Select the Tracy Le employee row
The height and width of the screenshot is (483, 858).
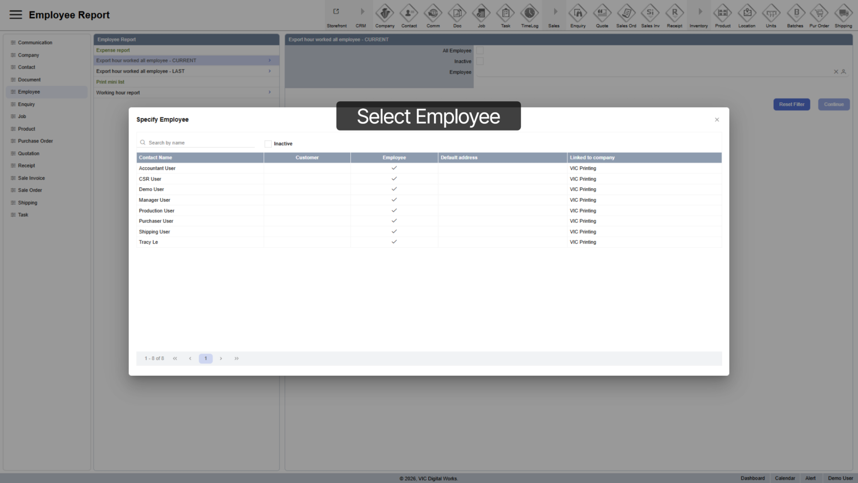[x=149, y=242]
